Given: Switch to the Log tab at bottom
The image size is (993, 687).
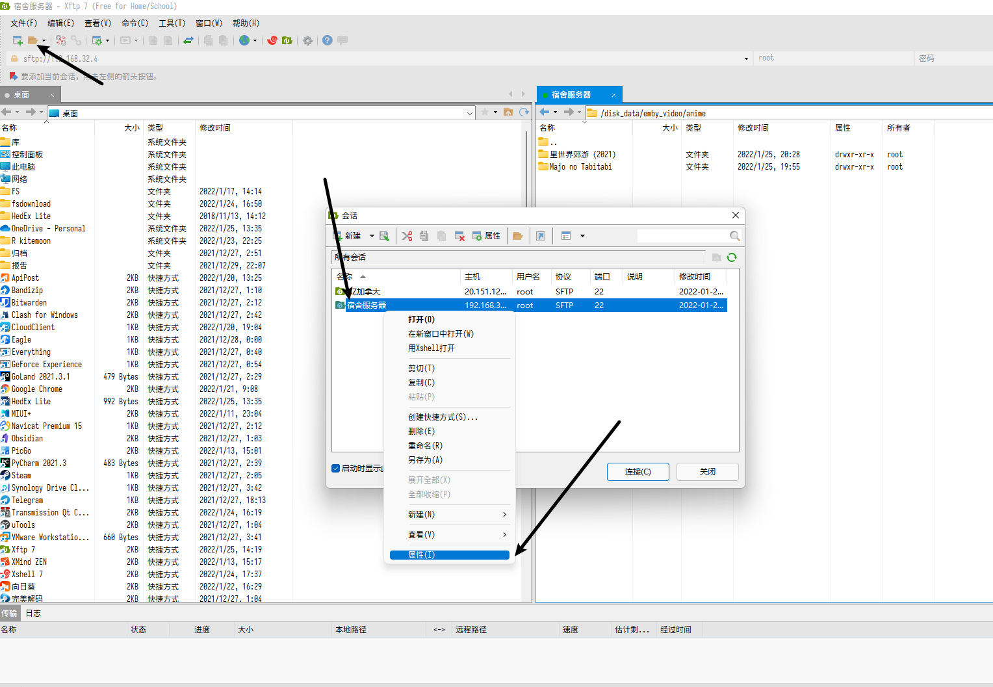Looking at the screenshot, I should coord(33,613).
